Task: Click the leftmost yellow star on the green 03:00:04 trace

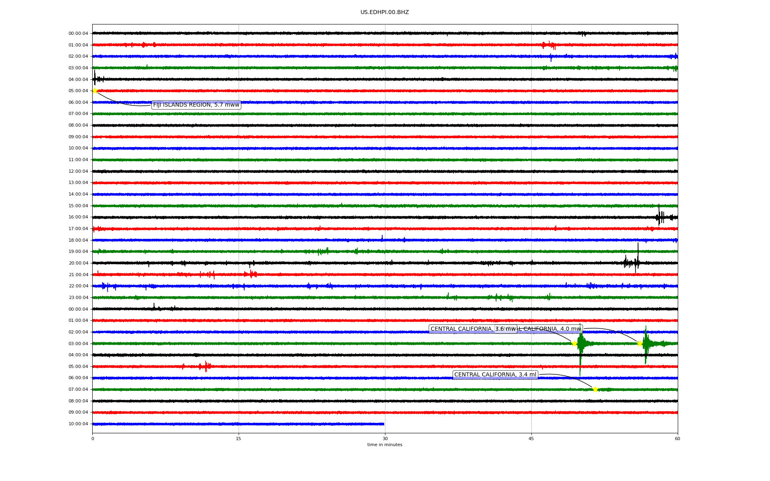Action: pos(574,344)
